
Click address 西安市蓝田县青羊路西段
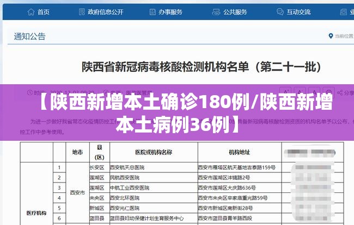click(x=225, y=218)
